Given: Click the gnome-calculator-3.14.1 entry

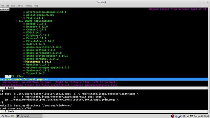Looking at the screenshot, I should click(x=44, y=47).
